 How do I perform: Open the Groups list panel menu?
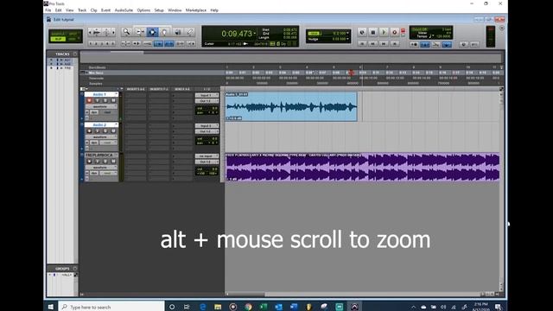75,269
